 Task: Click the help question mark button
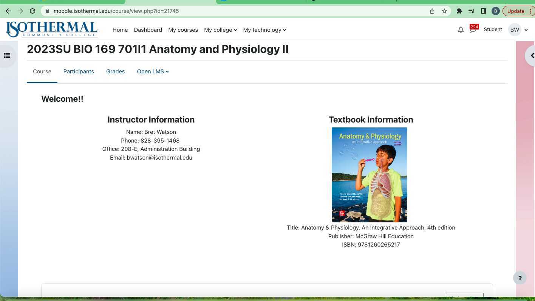click(x=520, y=278)
